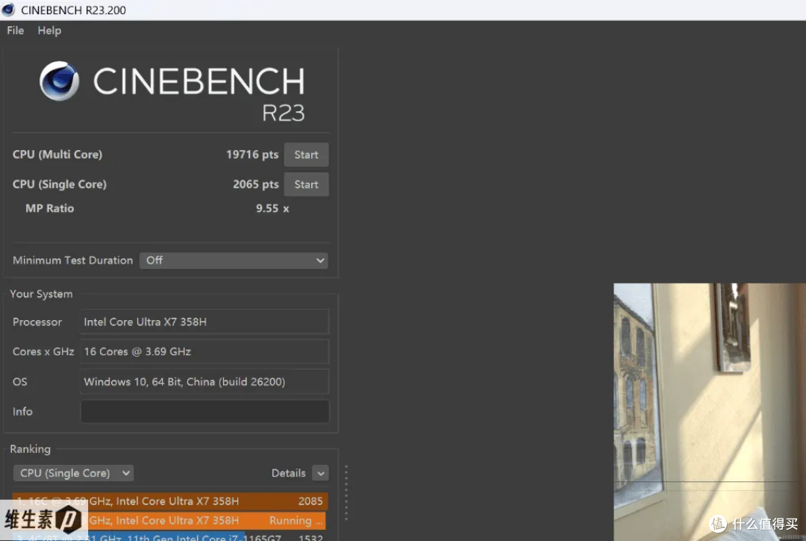The width and height of the screenshot is (806, 541).
Task: Click the MP Ratio value 9.55 x
Action: tap(272, 209)
